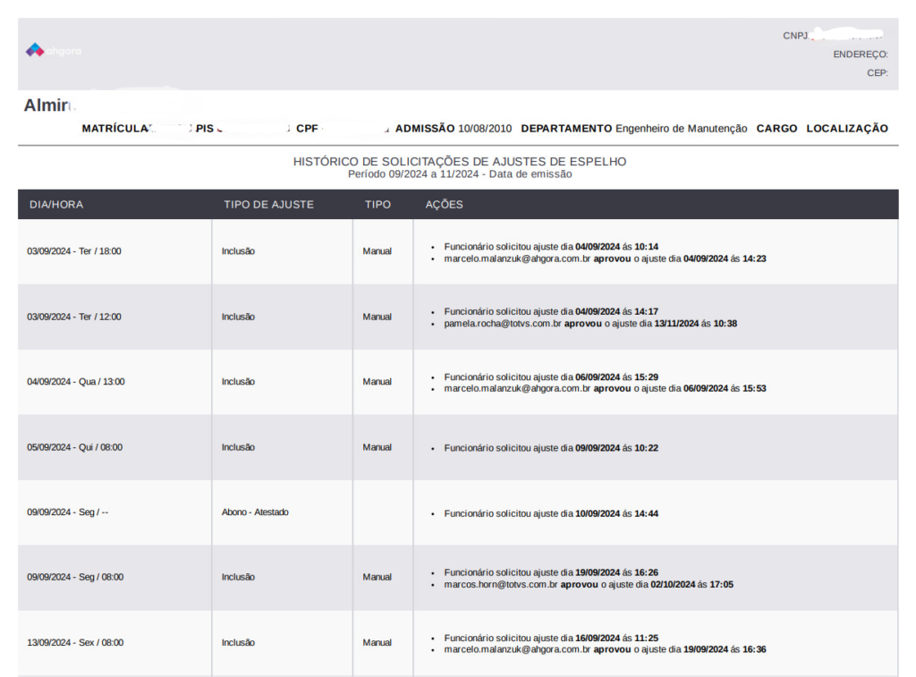This screenshot has width=916, height=677.
Task: Click the ahgora logo in the header
Action: [54, 51]
